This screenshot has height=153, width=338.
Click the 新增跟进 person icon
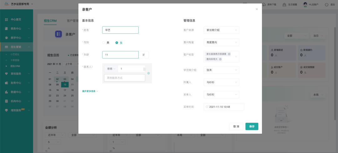click(x=272, y=50)
